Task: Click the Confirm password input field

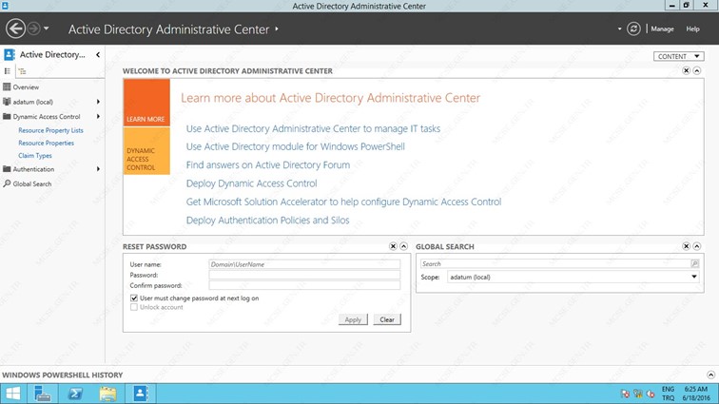Action: (x=304, y=285)
